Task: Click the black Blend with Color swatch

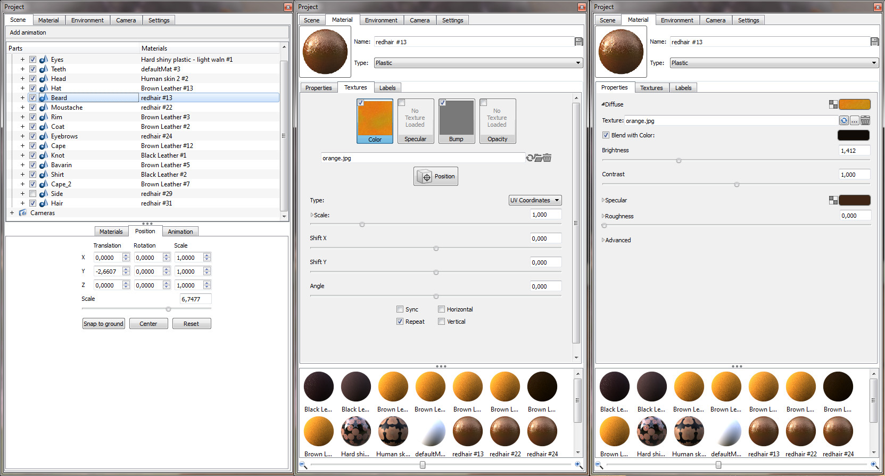Action: [x=854, y=135]
